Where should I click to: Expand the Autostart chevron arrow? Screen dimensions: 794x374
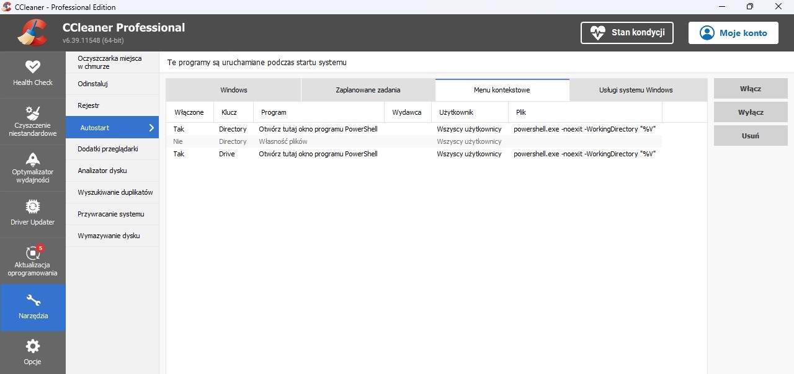tap(151, 128)
